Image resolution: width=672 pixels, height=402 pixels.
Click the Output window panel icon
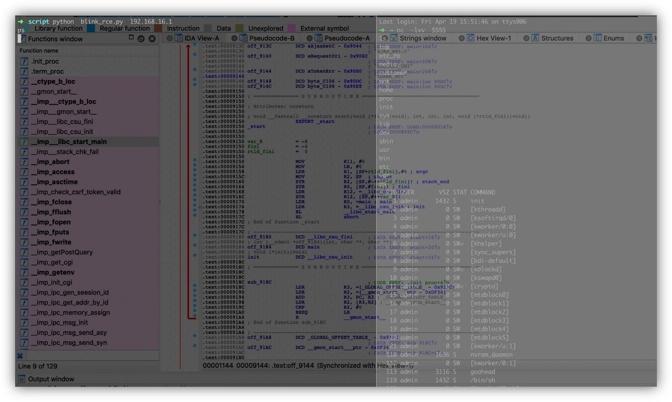click(22, 379)
